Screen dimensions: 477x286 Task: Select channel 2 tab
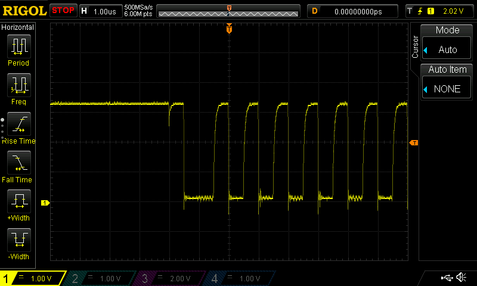pos(100,278)
